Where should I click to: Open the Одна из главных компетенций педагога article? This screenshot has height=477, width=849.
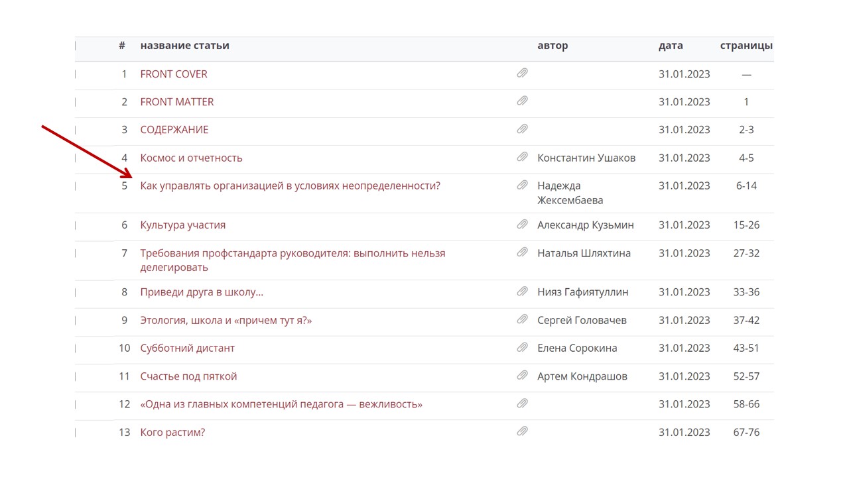click(281, 404)
